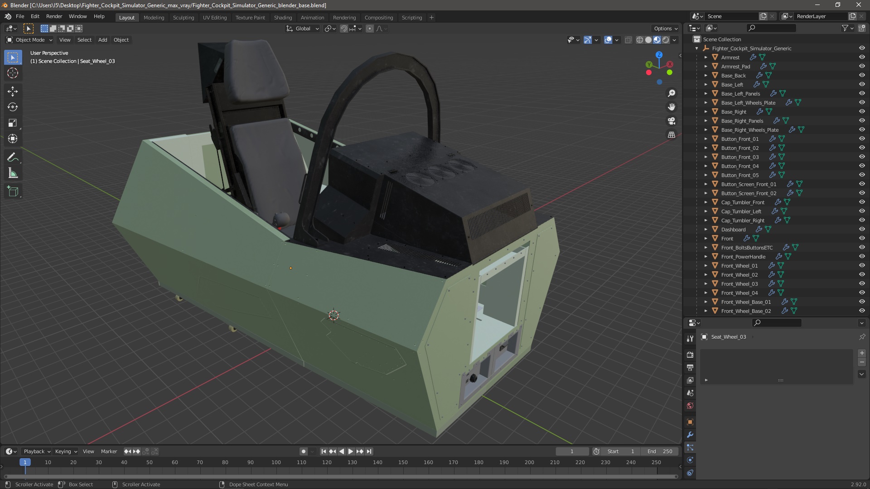The image size is (870, 489).
Task: Select the Cursor tool in the toolbar
Action: pyautogui.click(x=13, y=73)
